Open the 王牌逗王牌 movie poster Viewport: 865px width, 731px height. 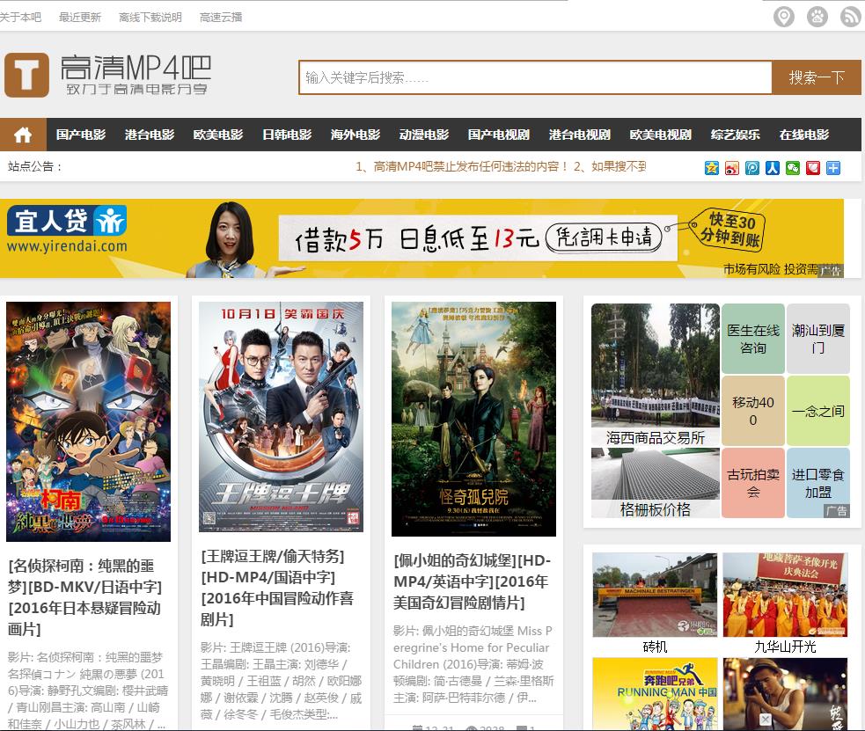click(x=281, y=417)
